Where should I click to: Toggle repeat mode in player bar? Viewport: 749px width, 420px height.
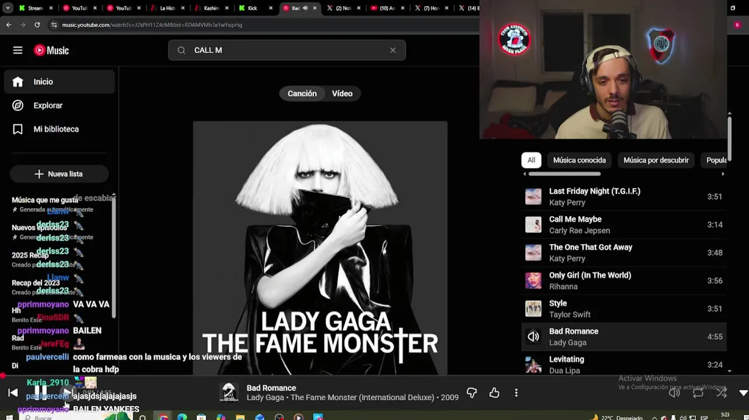click(x=698, y=393)
